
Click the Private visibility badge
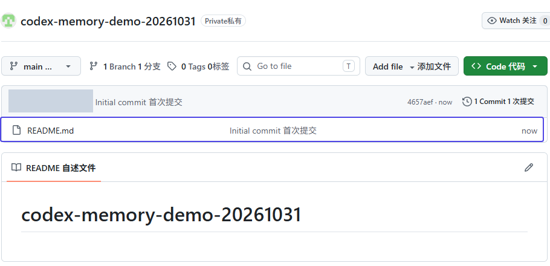point(223,21)
